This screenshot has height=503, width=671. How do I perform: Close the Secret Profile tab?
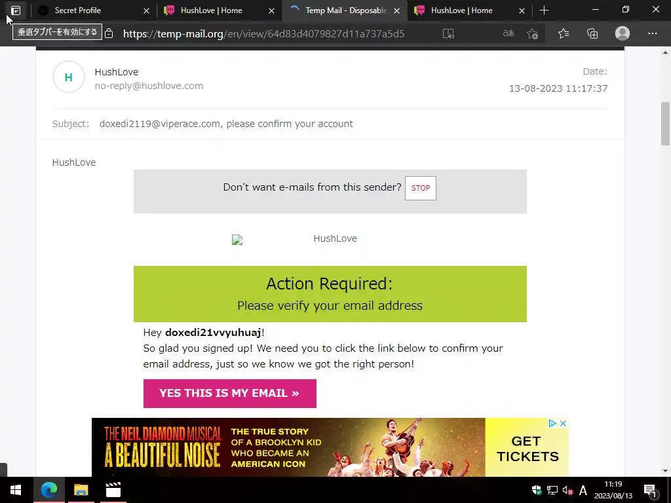[x=146, y=10]
